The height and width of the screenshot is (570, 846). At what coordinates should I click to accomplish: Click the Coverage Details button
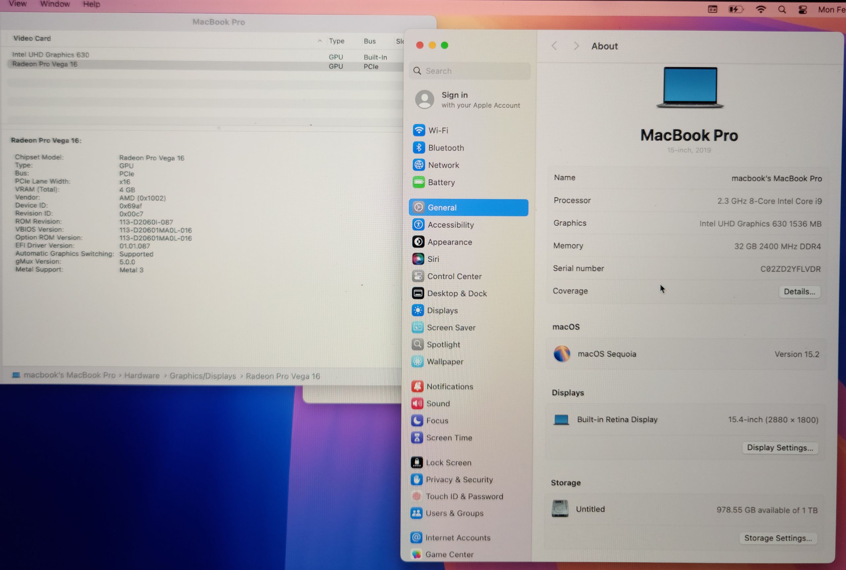799,291
